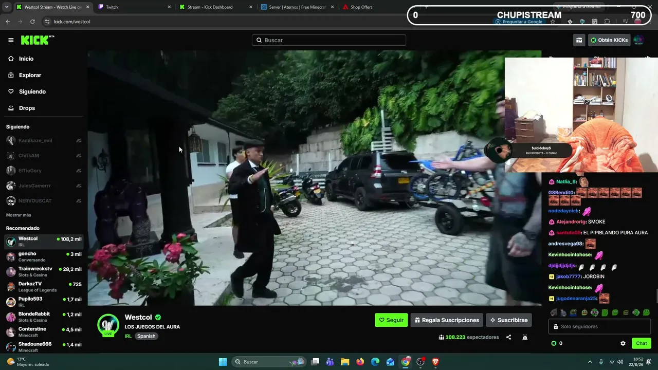Viewport: 658px width, 370px height.
Task: Switch to Stream - Kick Dashboard tab
Action: (215, 7)
